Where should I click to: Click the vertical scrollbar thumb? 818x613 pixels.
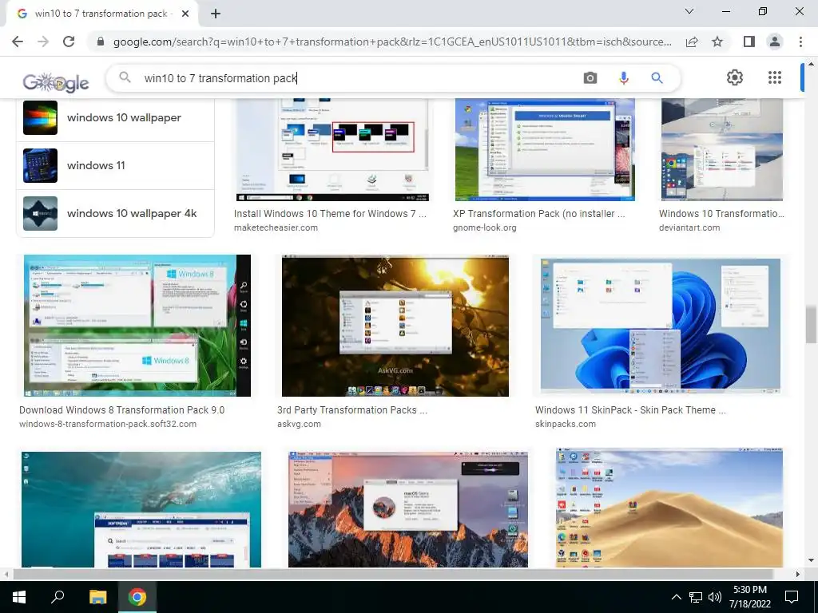click(x=811, y=324)
